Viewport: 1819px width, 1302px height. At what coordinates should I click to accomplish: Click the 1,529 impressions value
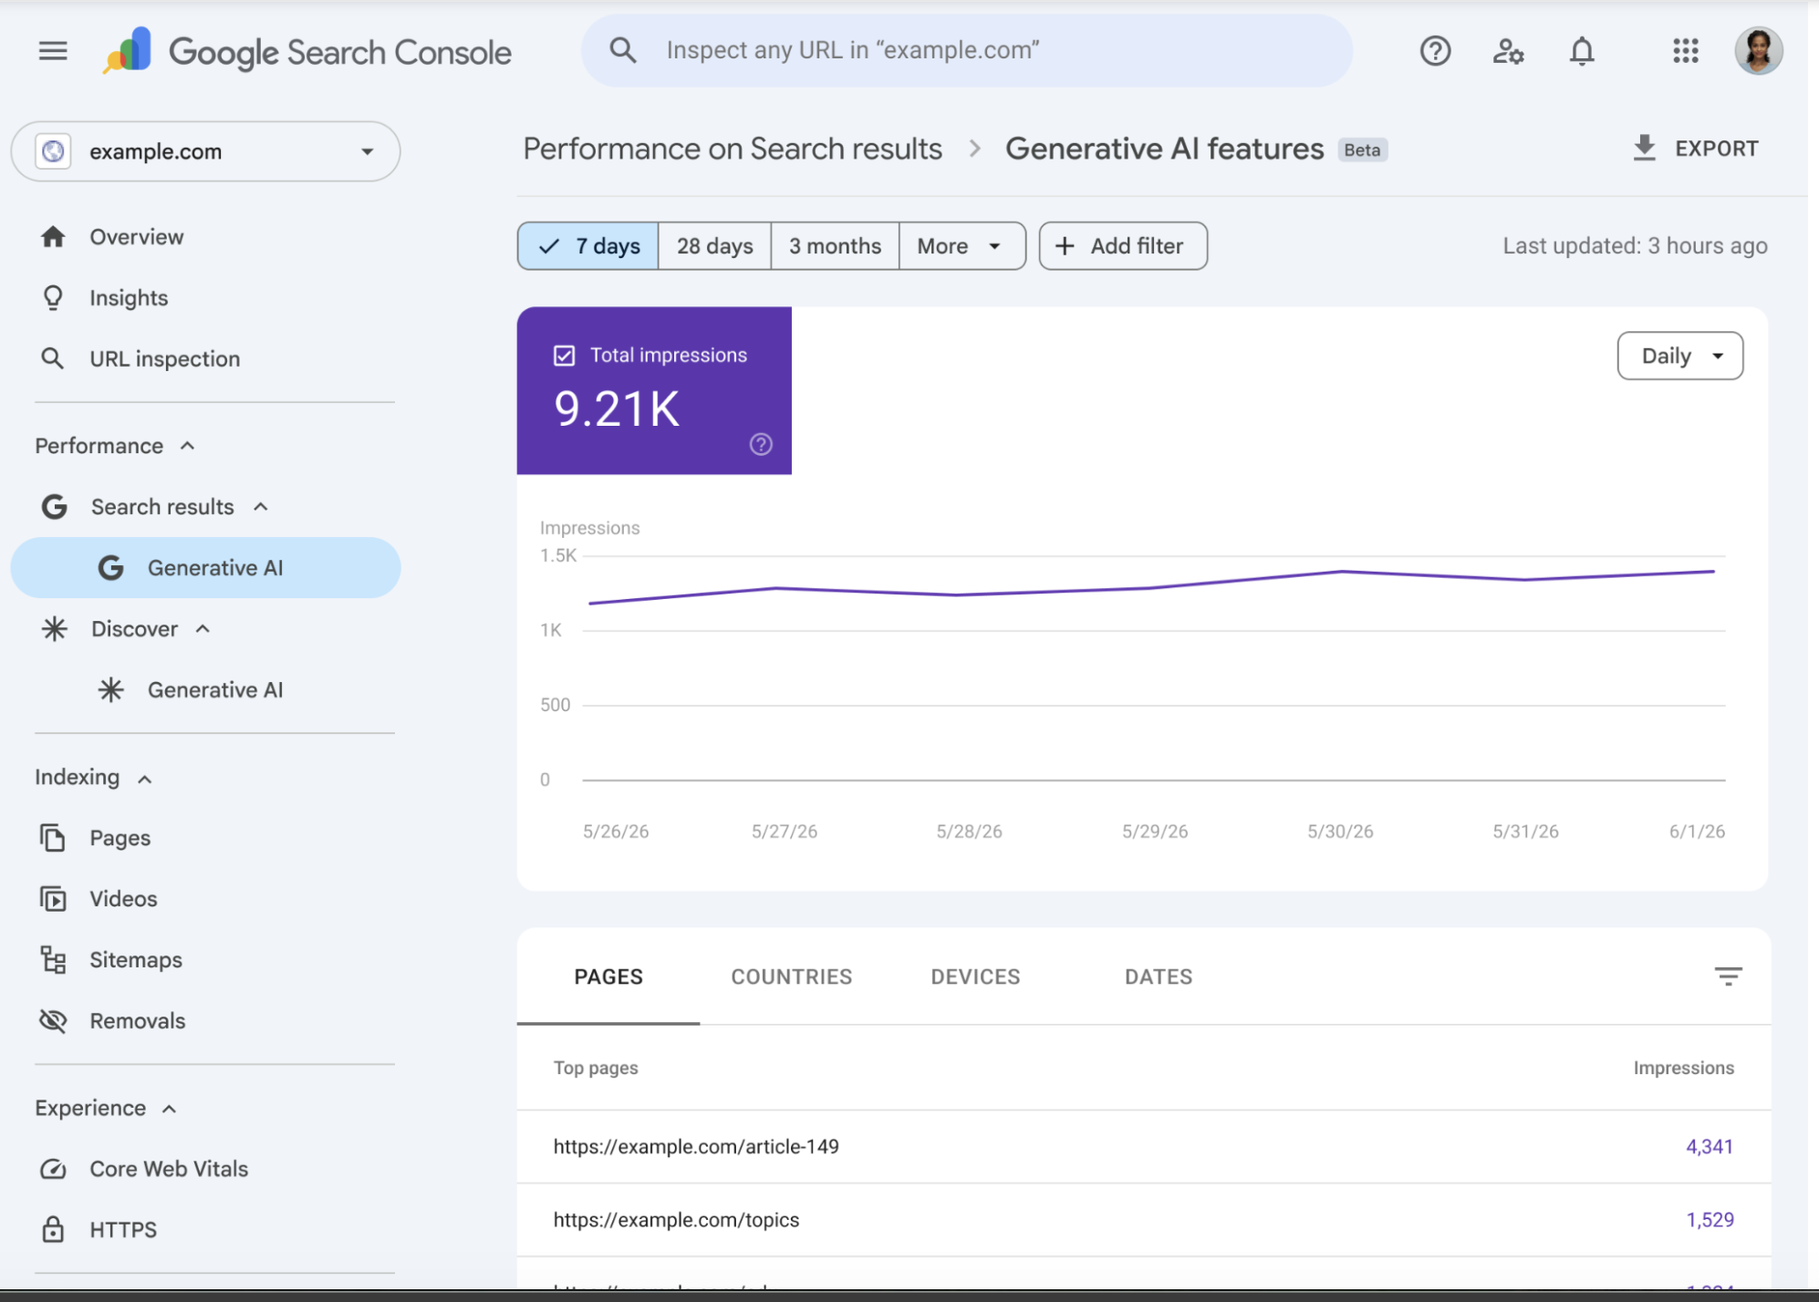click(x=1710, y=1220)
